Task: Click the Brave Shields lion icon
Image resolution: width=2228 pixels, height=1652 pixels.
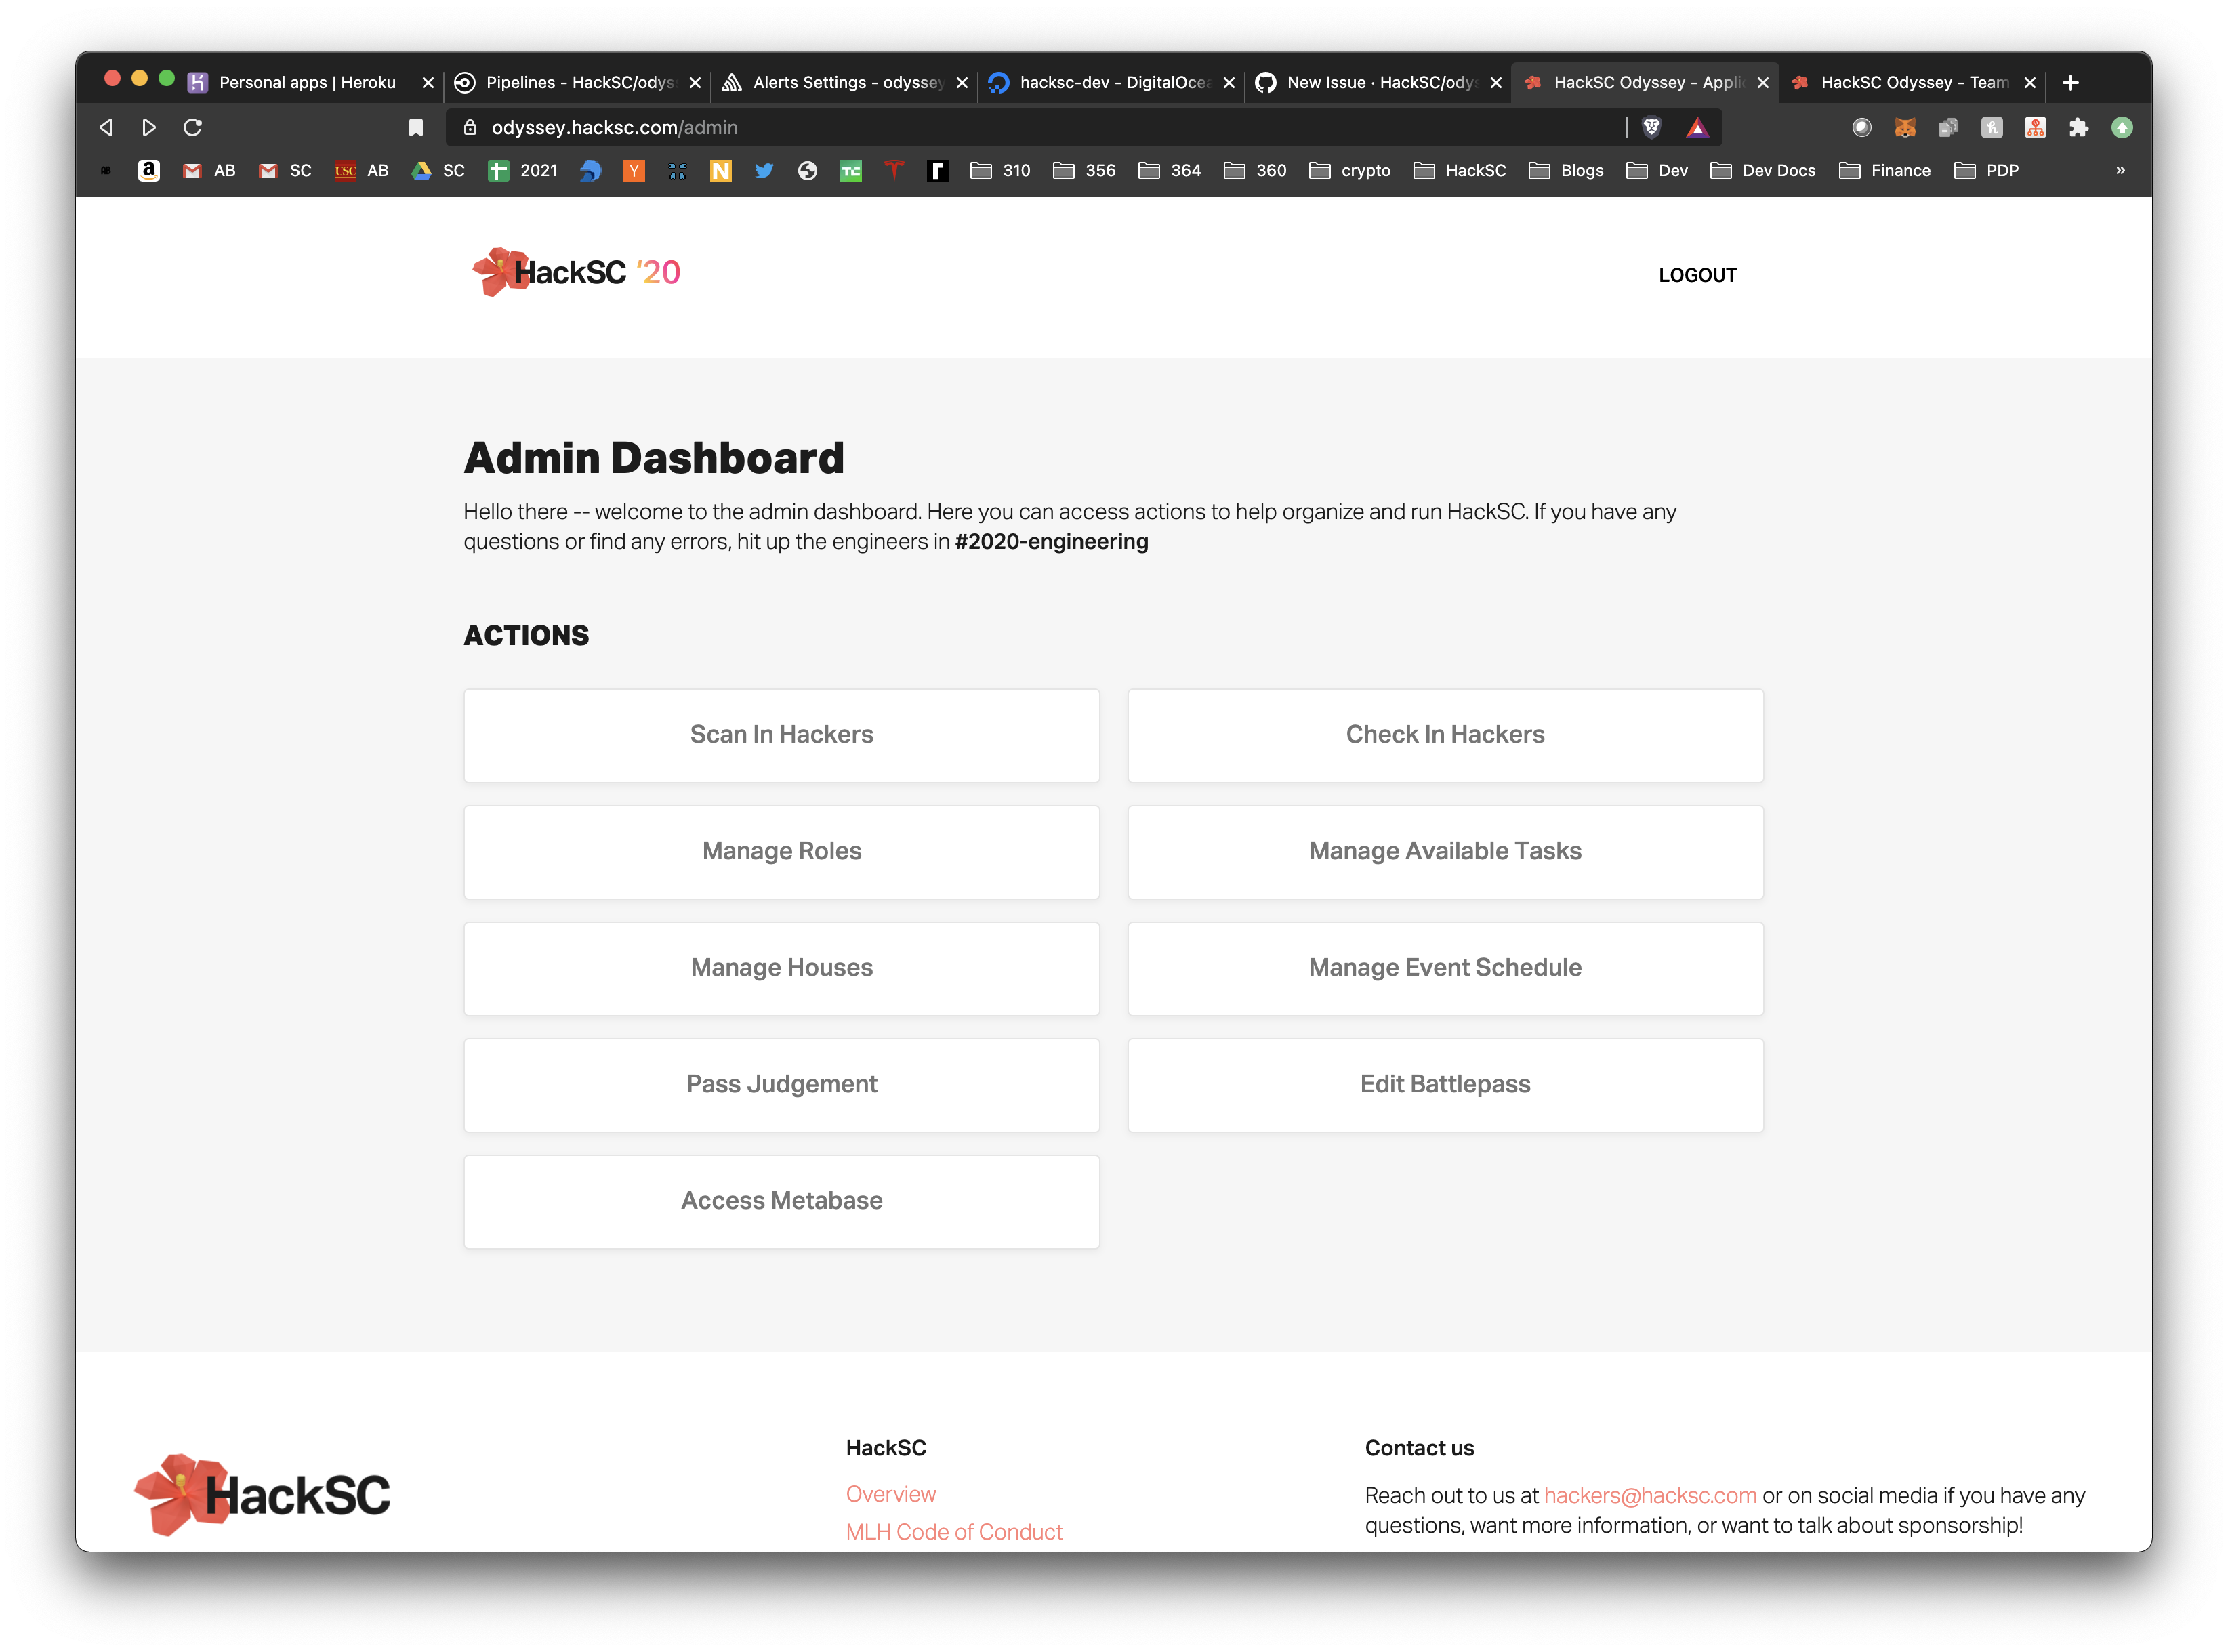Action: [x=1651, y=127]
